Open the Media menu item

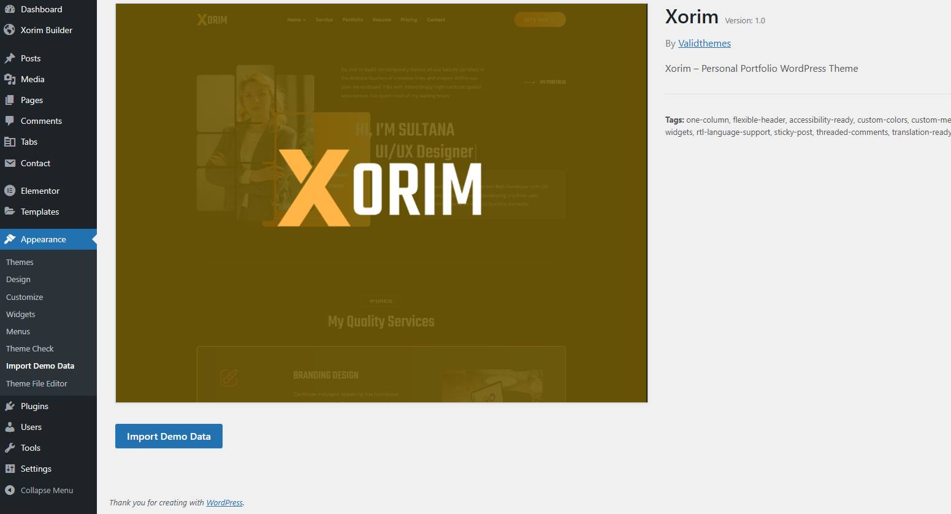click(x=48, y=79)
